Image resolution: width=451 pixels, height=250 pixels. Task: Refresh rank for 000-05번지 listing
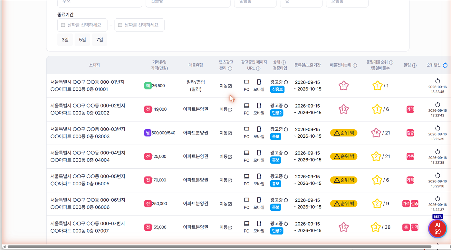click(437, 175)
